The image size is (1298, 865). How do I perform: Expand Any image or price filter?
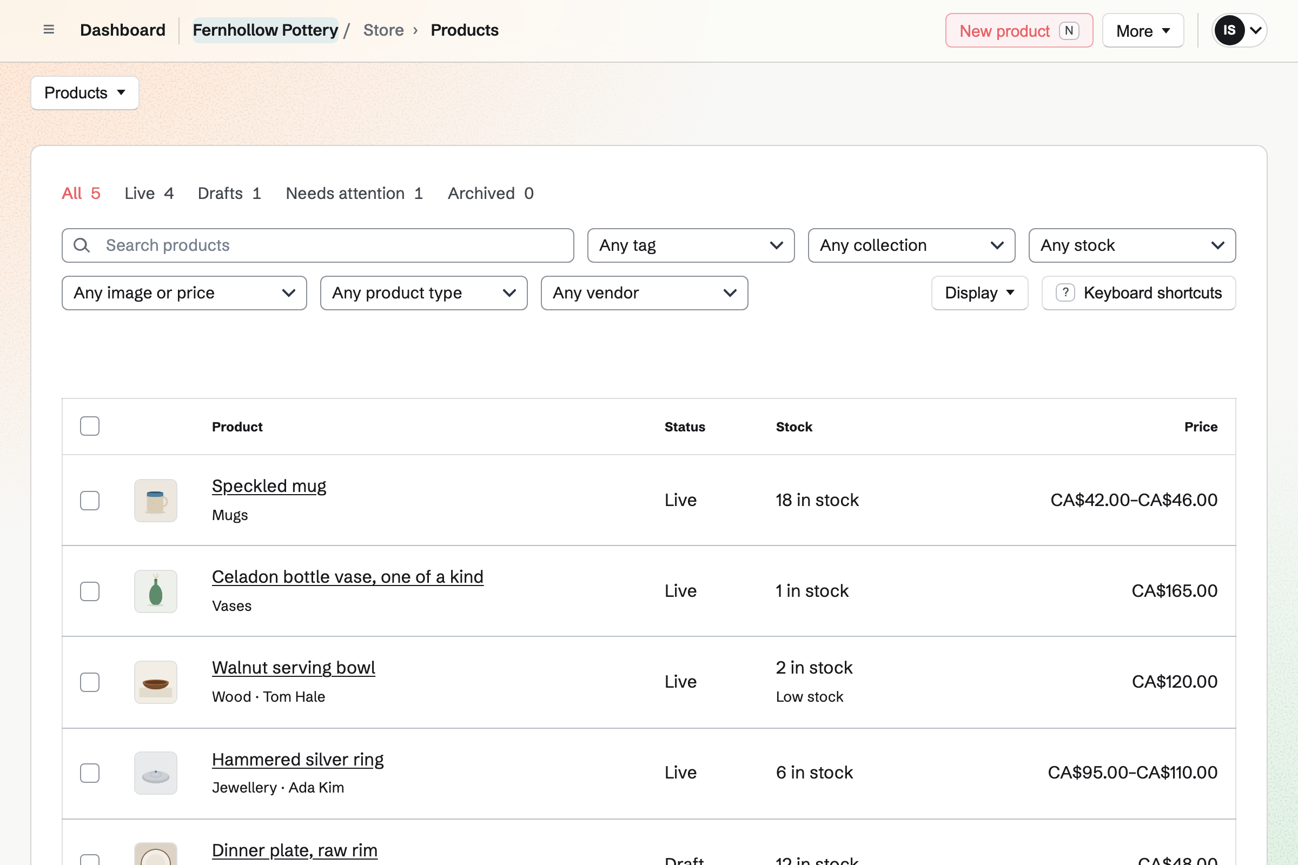pyautogui.click(x=184, y=293)
